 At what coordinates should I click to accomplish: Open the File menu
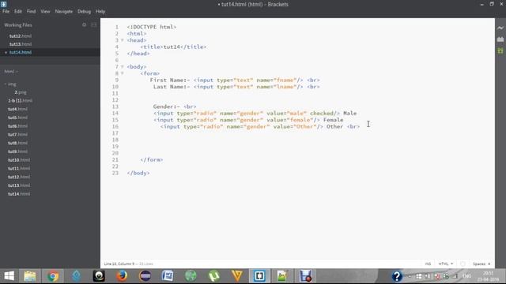coord(6,11)
